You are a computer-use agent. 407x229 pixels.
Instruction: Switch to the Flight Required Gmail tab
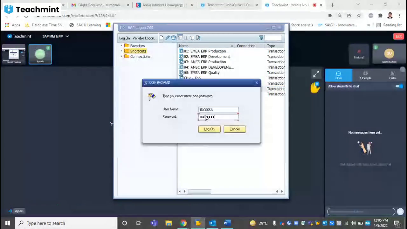tap(100, 5)
